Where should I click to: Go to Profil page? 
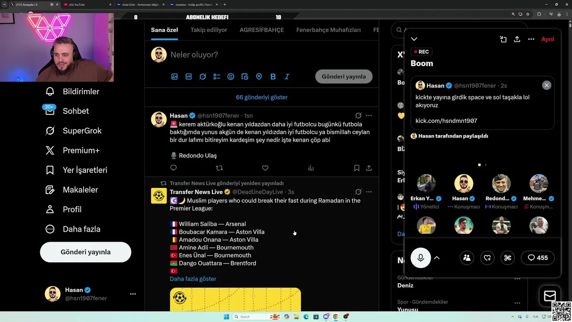(x=63, y=209)
